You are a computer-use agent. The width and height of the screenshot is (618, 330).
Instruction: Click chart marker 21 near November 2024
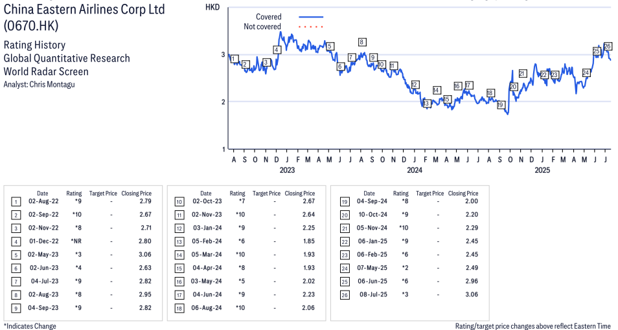pyautogui.click(x=523, y=73)
